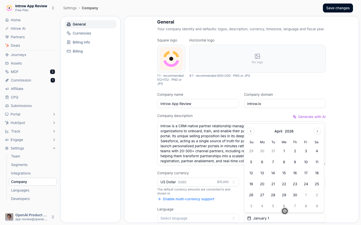Expand the Engage submenu chevron
Screen dimensions: 361x225
point(54,140)
